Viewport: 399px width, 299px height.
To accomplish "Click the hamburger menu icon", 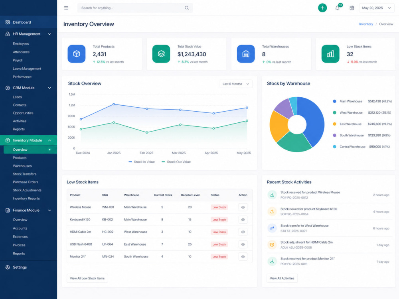I will (66, 8).
